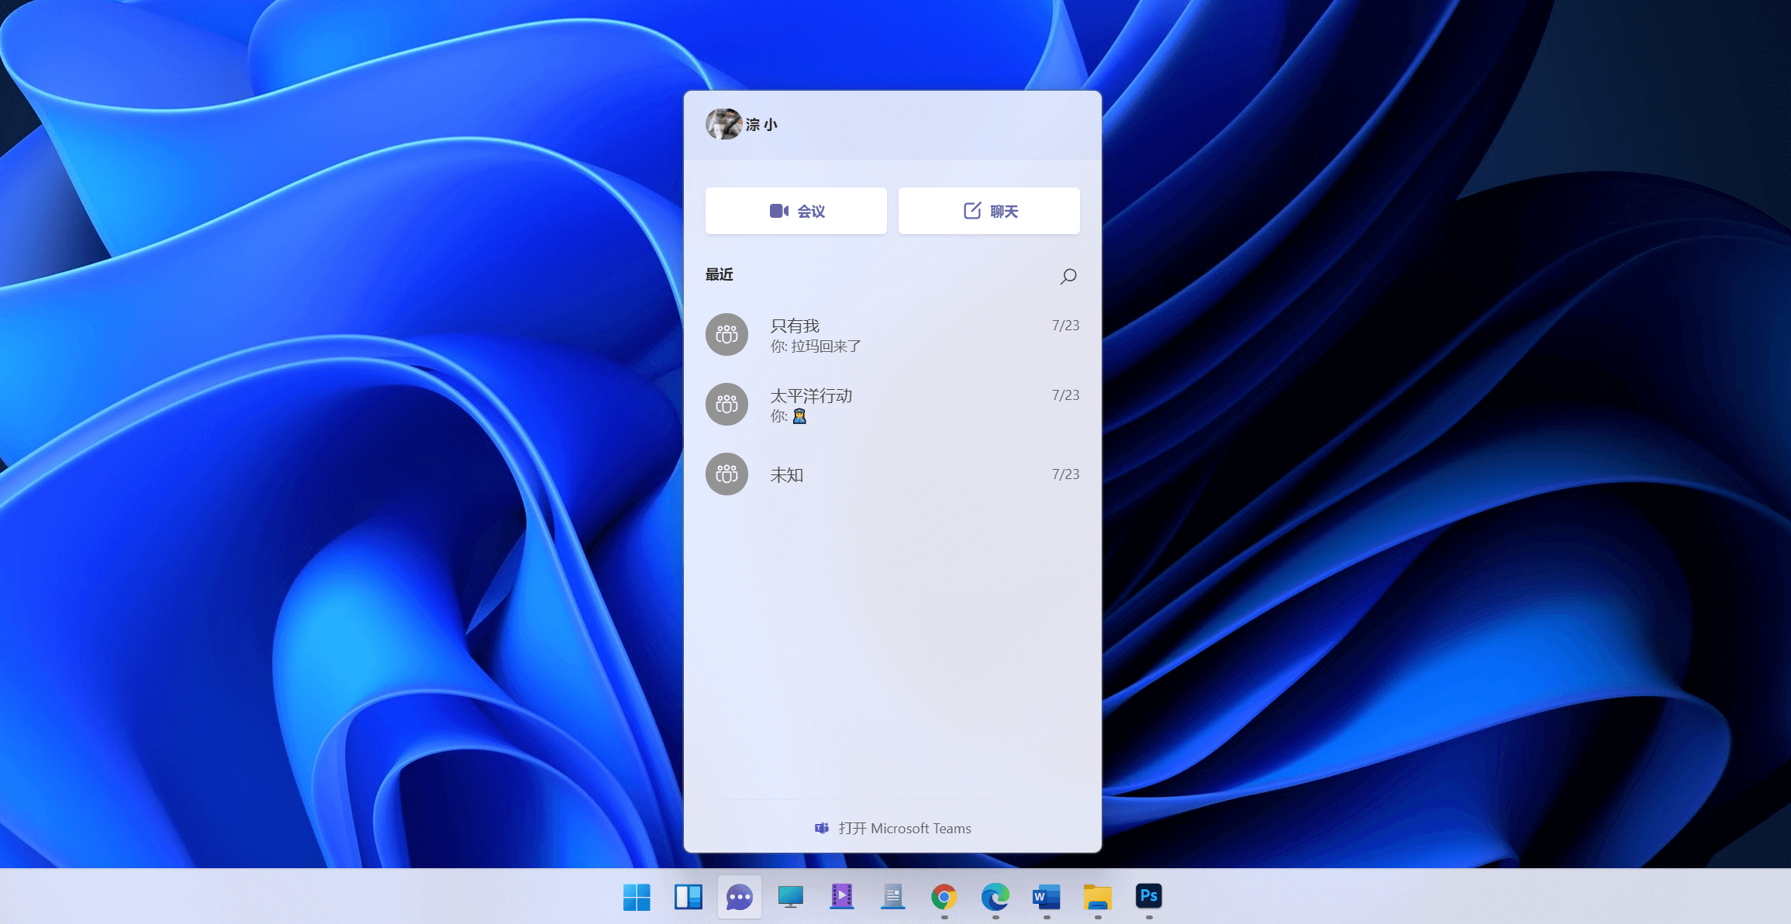The height and width of the screenshot is (924, 1791).
Task: Click the group avatar of 太平洋行动
Action: pyautogui.click(x=726, y=405)
